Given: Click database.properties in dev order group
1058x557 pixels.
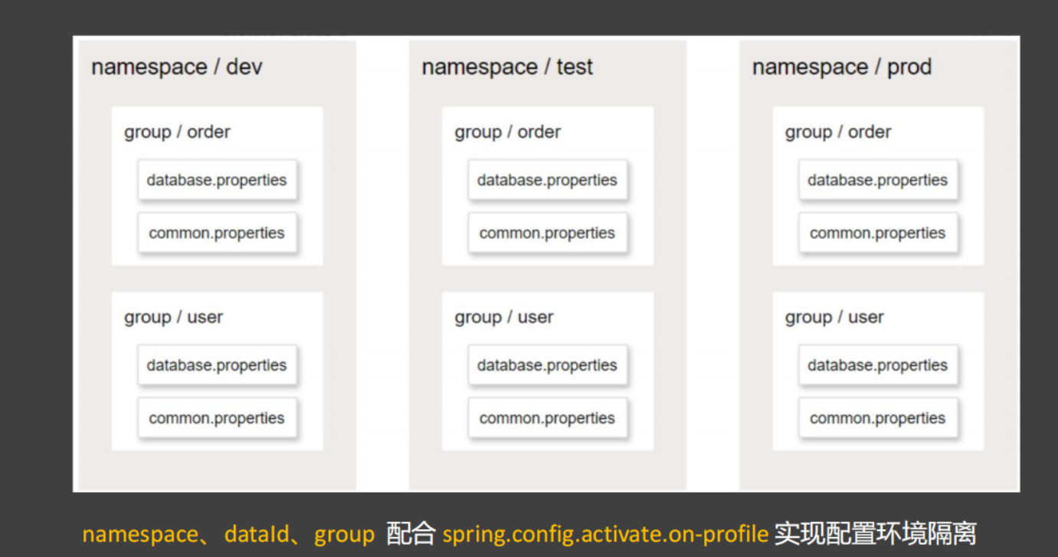Looking at the screenshot, I should click(217, 180).
